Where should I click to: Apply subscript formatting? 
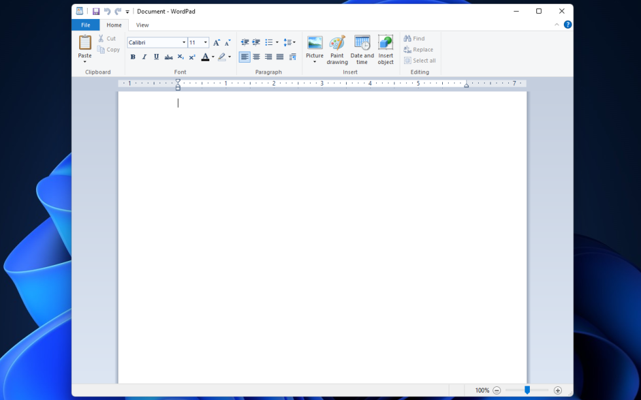(180, 57)
